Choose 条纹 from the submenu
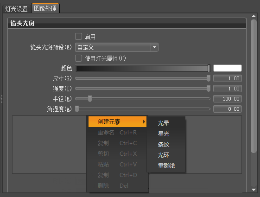260x197 pixels. [166, 144]
